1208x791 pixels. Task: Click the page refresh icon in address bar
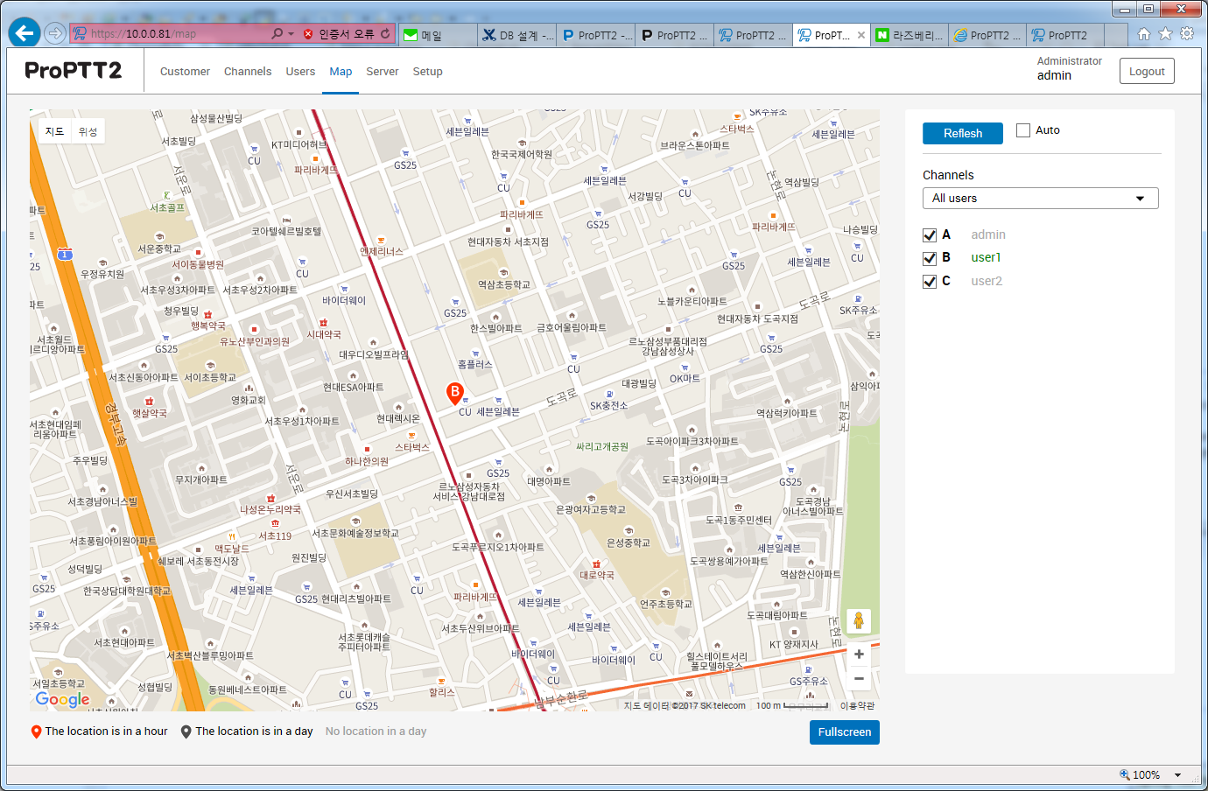click(x=385, y=34)
